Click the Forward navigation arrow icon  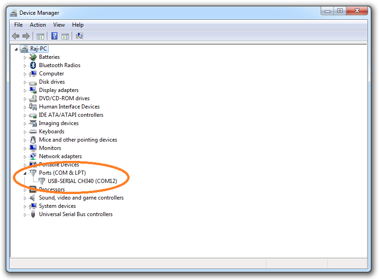click(x=26, y=36)
